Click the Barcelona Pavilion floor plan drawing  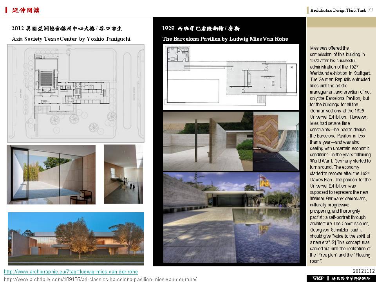coord(231,77)
